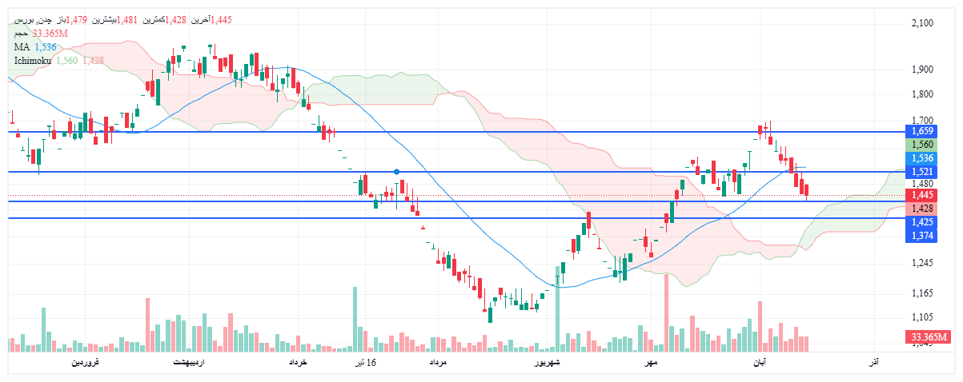Grab the blue anchor dot on the 1,521 line
This screenshot has height=382, width=963.
tap(396, 172)
